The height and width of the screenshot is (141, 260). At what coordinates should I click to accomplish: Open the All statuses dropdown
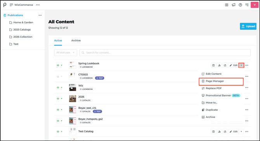click(66, 53)
